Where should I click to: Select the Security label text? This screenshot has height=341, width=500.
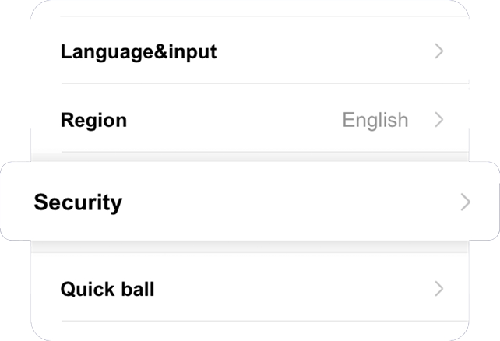(78, 202)
